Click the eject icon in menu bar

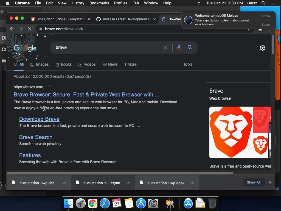[x=199, y=3]
